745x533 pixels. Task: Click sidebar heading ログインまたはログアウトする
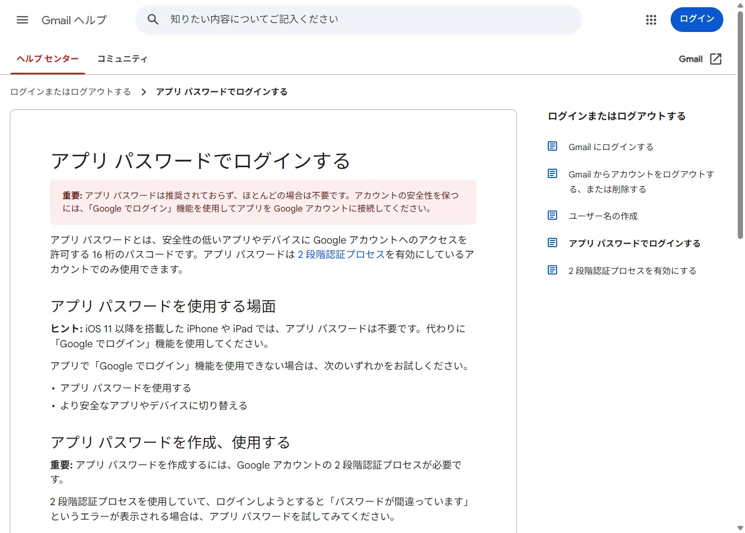point(616,116)
